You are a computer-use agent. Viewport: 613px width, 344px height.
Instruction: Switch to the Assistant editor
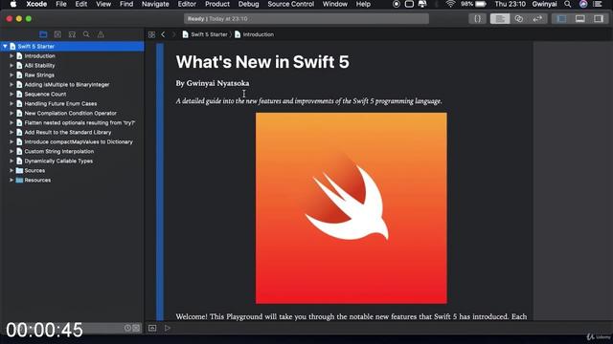pos(519,19)
